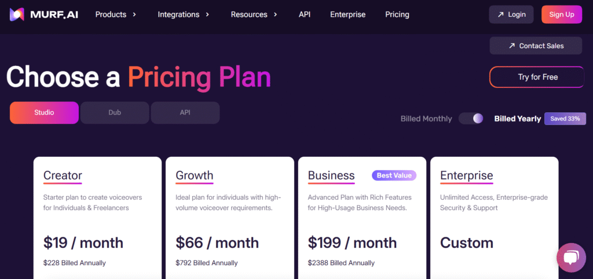Expand the Resources dropdown
The height and width of the screenshot is (279, 593).
(255, 14)
